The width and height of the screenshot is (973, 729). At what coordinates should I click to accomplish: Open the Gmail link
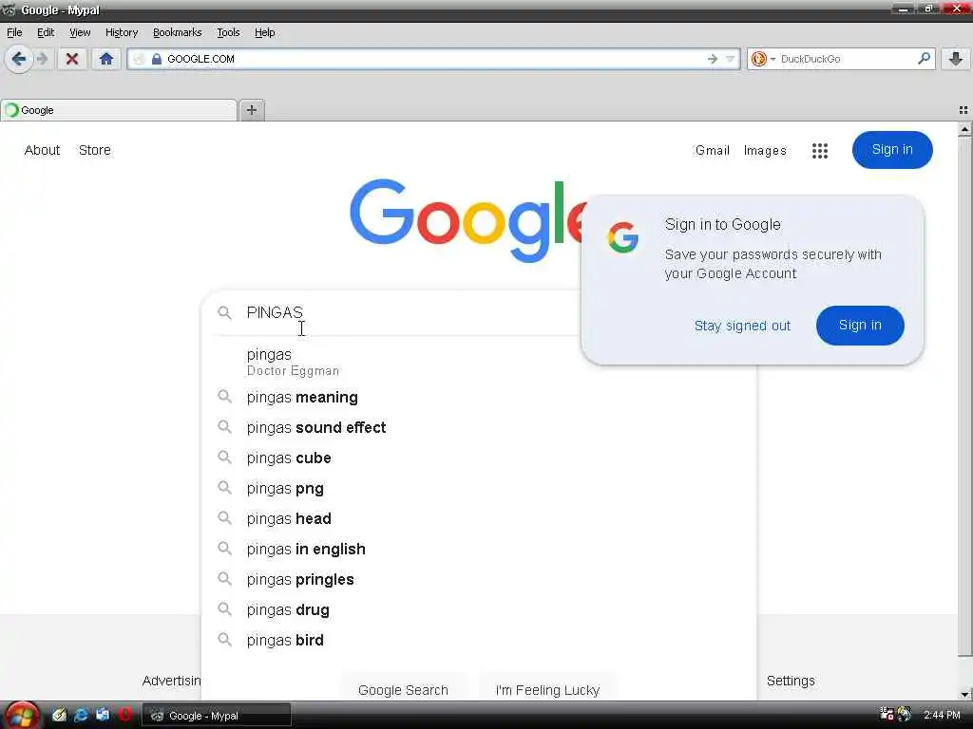tap(713, 151)
